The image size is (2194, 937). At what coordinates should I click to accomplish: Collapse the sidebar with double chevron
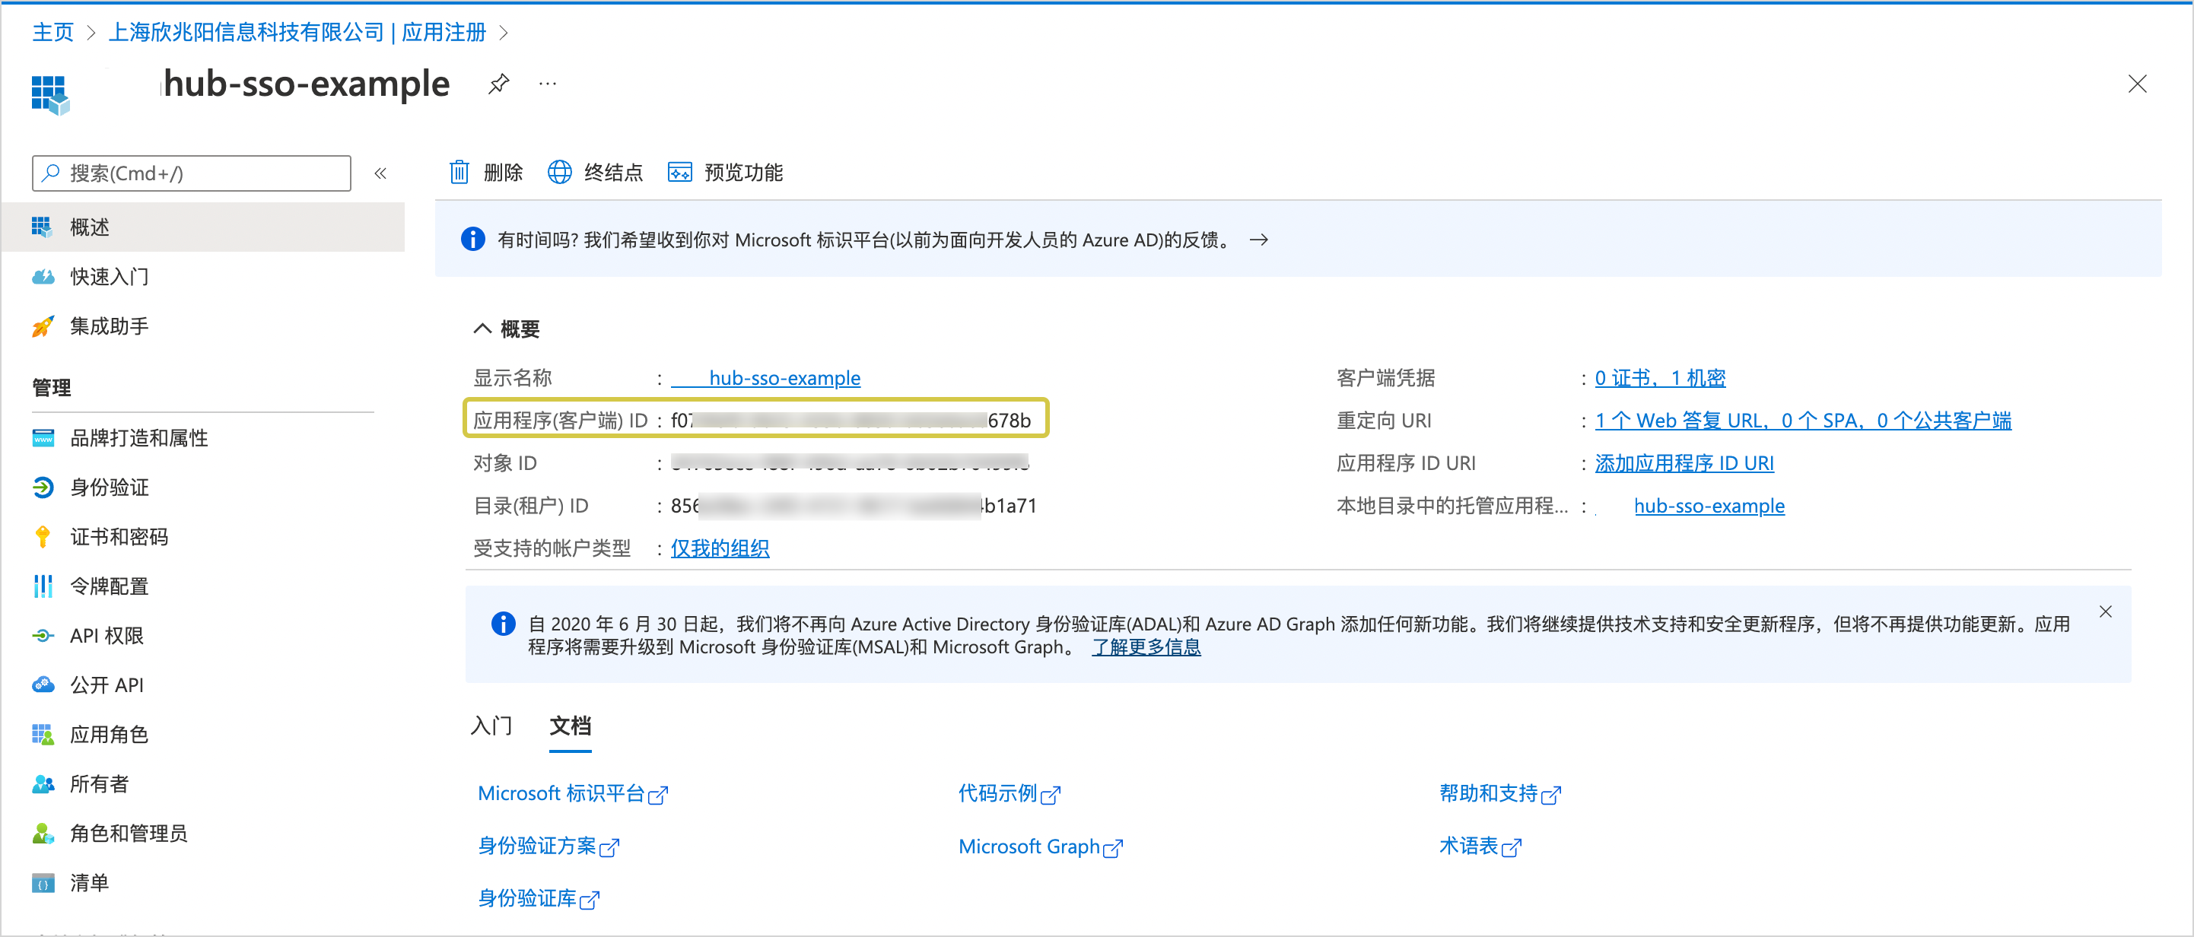pos(380,173)
